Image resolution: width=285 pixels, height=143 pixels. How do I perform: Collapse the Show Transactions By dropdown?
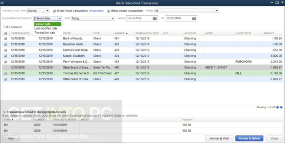(x=60, y=18)
